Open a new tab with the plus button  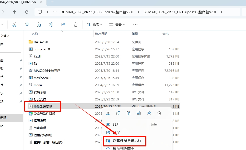pos(53,2)
